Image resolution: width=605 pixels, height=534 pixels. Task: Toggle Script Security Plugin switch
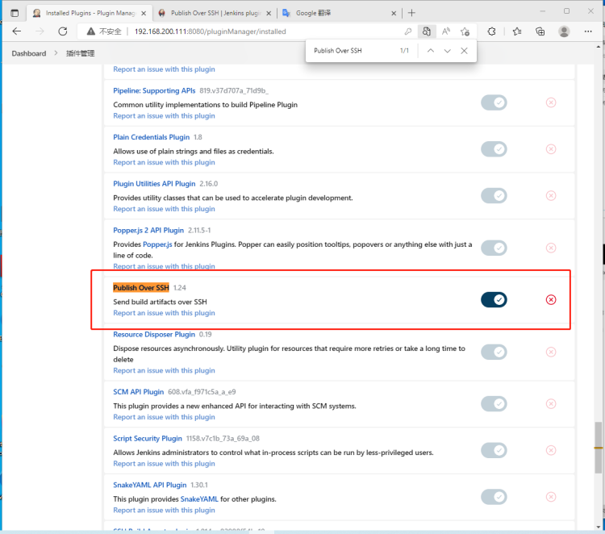[x=494, y=450]
